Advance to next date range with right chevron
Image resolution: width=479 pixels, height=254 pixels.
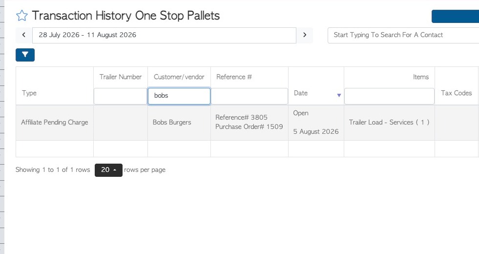click(305, 35)
